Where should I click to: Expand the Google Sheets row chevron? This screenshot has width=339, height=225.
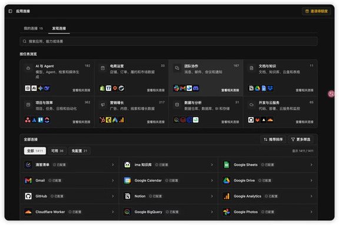[x=311, y=165]
